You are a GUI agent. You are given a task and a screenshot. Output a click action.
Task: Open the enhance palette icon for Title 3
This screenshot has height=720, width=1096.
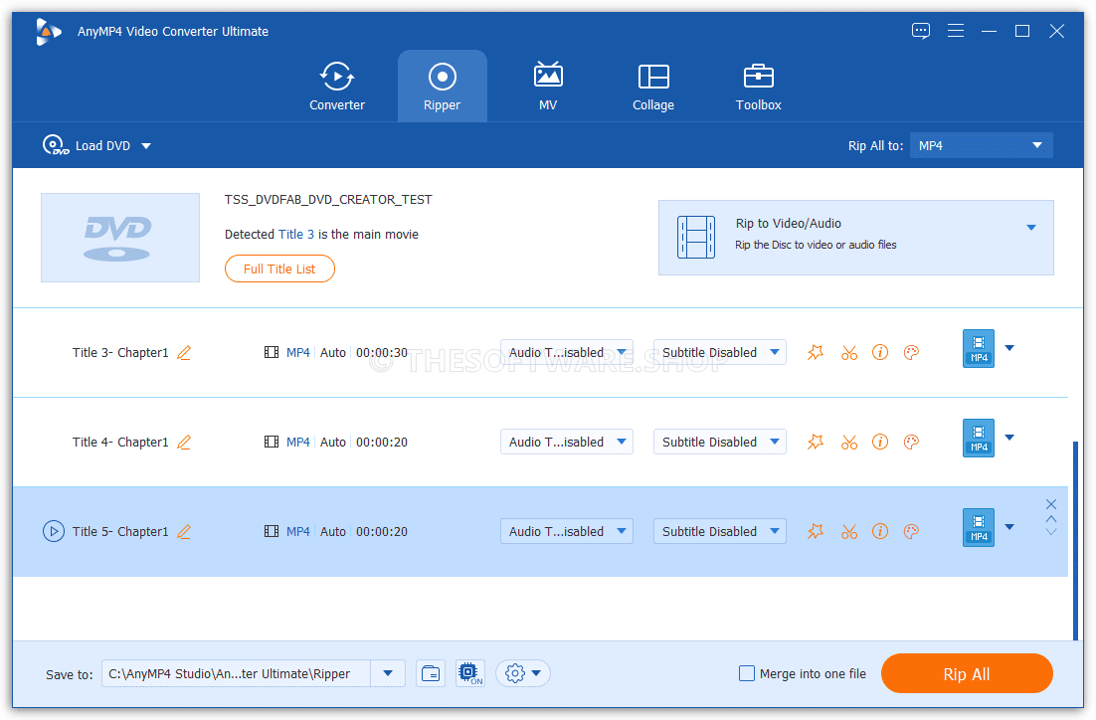coord(911,352)
